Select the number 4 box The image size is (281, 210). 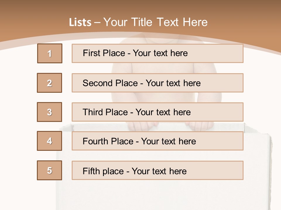coord(49,141)
